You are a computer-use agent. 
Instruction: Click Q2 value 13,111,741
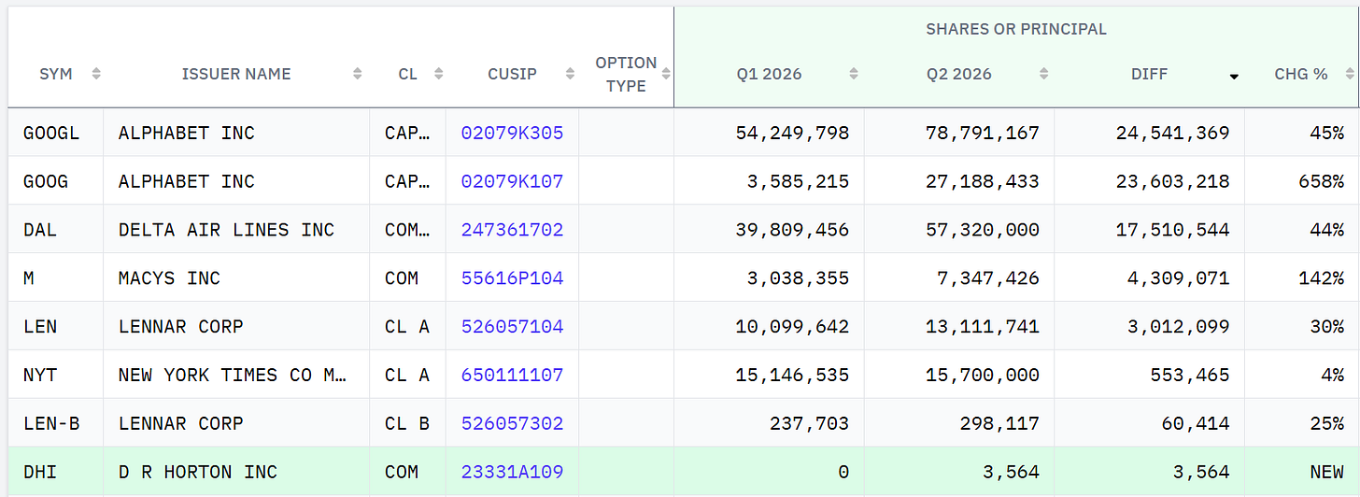[983, 327]
